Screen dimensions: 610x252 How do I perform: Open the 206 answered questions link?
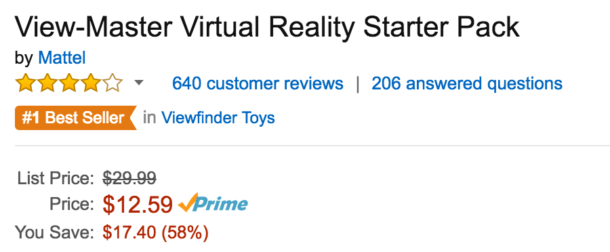pos(467,83)
